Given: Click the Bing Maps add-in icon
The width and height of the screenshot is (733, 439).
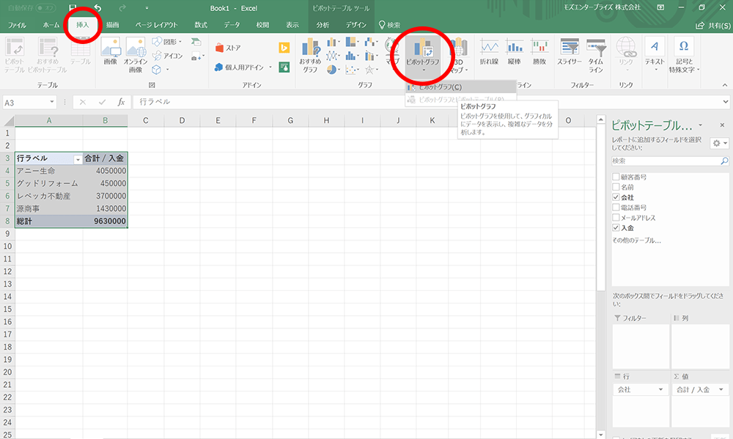Looking at the screenshot, I should coord(284,48).
